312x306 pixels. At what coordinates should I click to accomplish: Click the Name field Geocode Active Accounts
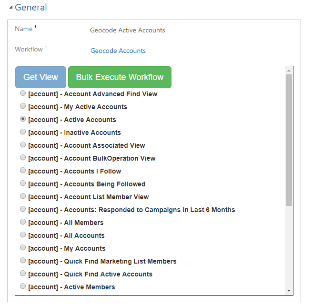click(127, 30)
